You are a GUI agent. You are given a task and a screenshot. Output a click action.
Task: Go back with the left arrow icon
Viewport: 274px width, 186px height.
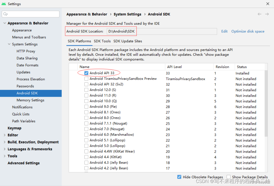coord(259,14)
